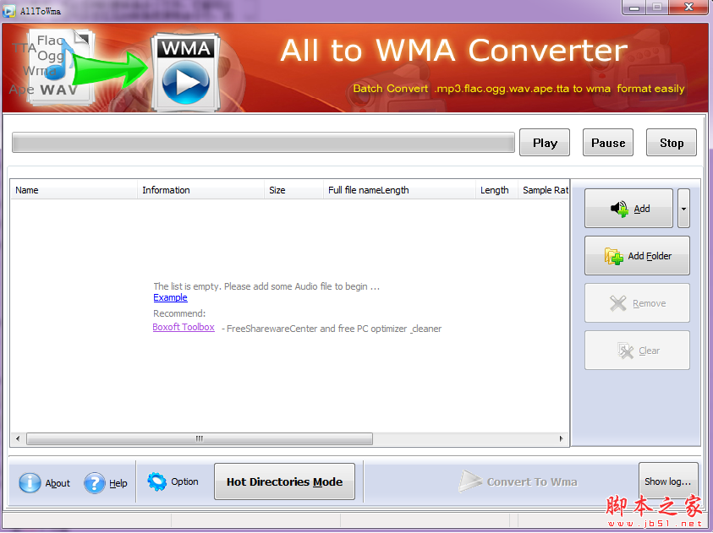Screen dimensions: 713x533
Task: Click the Add speaker icon
Action: [x=619, y=209]
